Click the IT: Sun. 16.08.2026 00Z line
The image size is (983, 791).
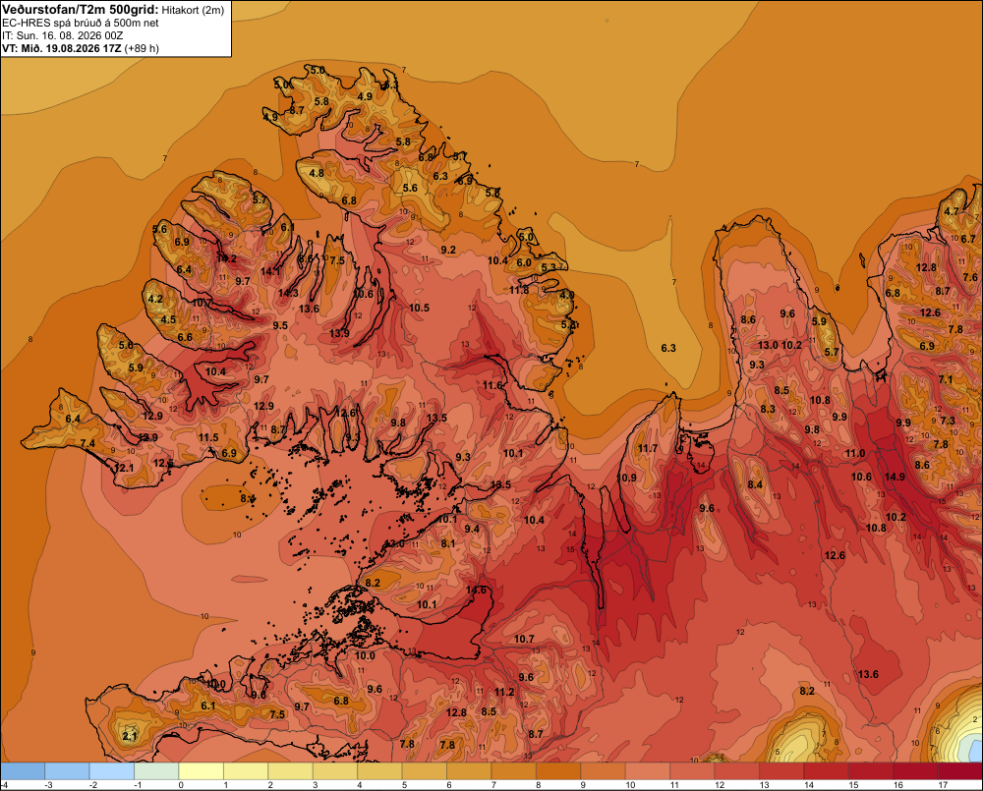pyautogui.click(x=63, y=35)
